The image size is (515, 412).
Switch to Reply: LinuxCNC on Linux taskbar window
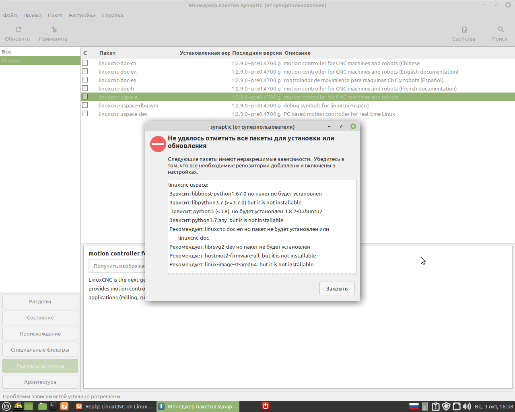pyautogui.click(x=114, y=406)
